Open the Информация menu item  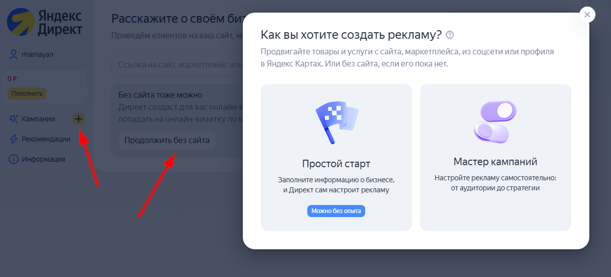43,159
